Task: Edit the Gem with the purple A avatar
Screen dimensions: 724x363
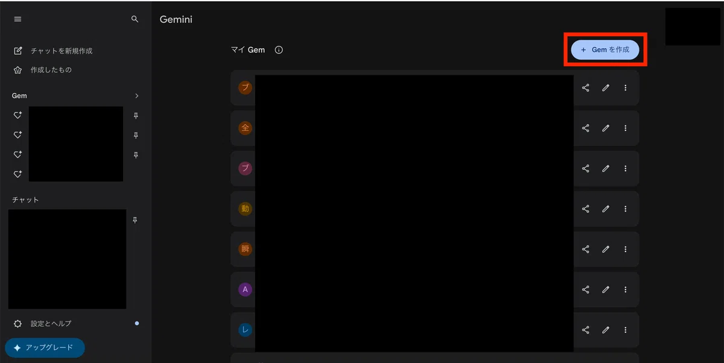Action: point(606,289)
